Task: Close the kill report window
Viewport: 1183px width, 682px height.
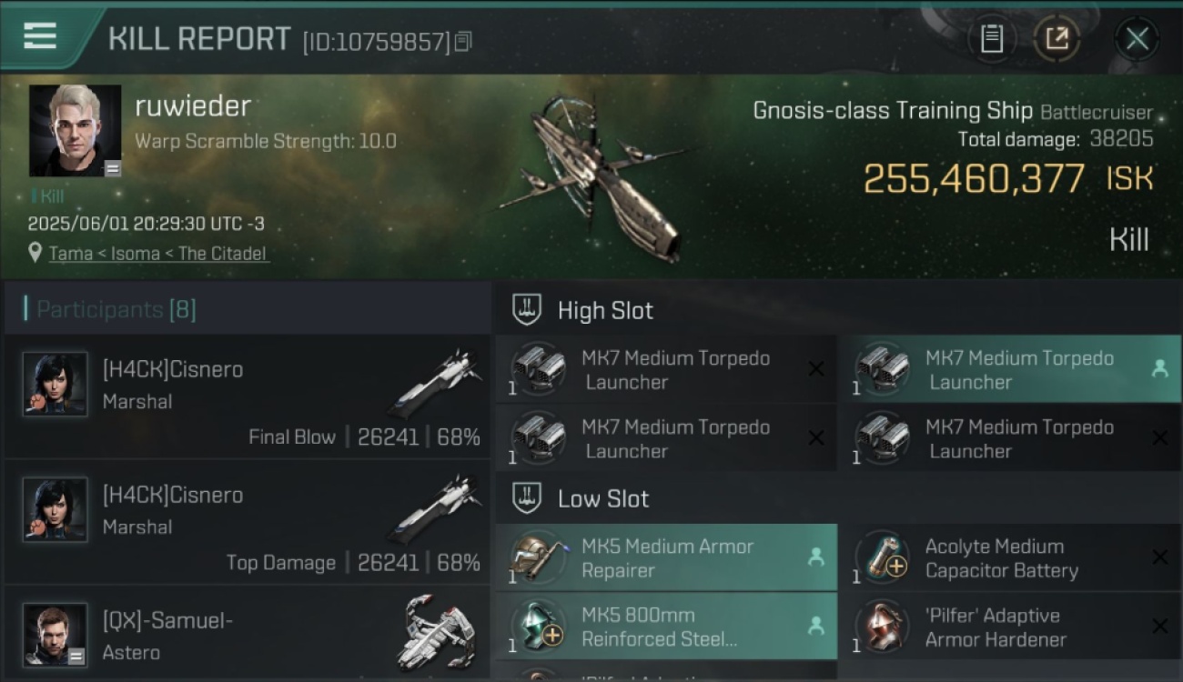Action: (1137, 39)
